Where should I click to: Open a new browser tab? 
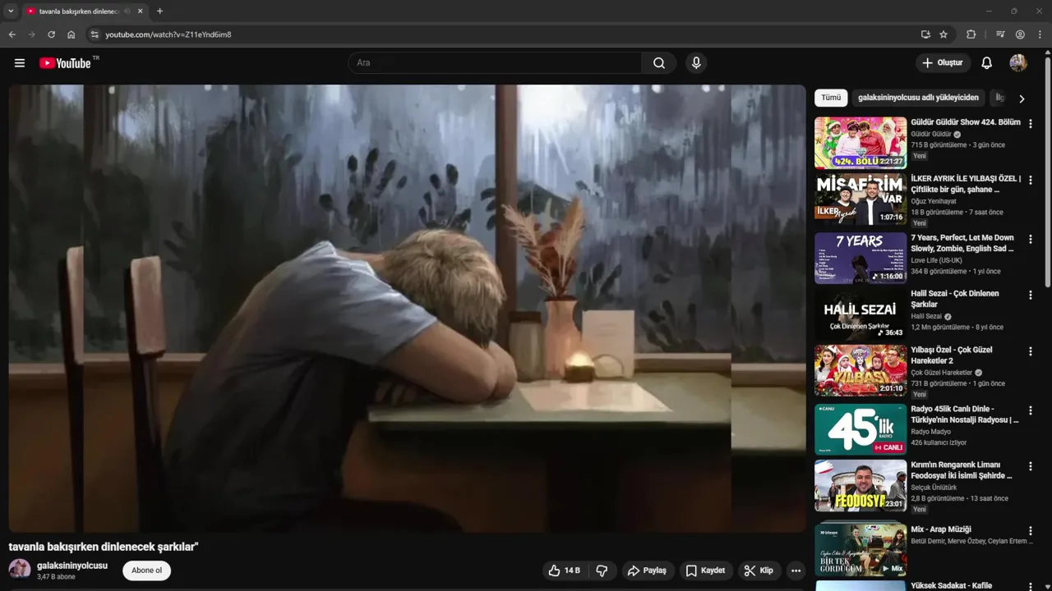click(x=159, y=11)
